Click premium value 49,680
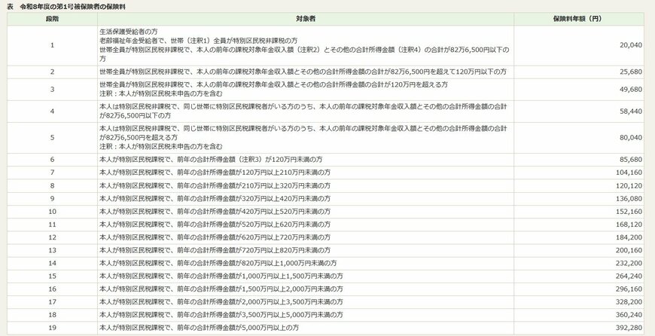This screenshot has height=336, width=655. pos(631,90)
